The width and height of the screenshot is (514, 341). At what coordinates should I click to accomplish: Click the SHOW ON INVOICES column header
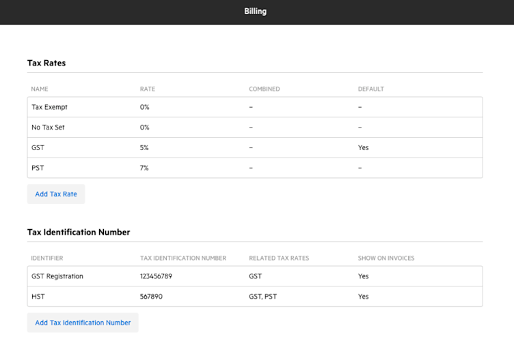tap(386, 258)
